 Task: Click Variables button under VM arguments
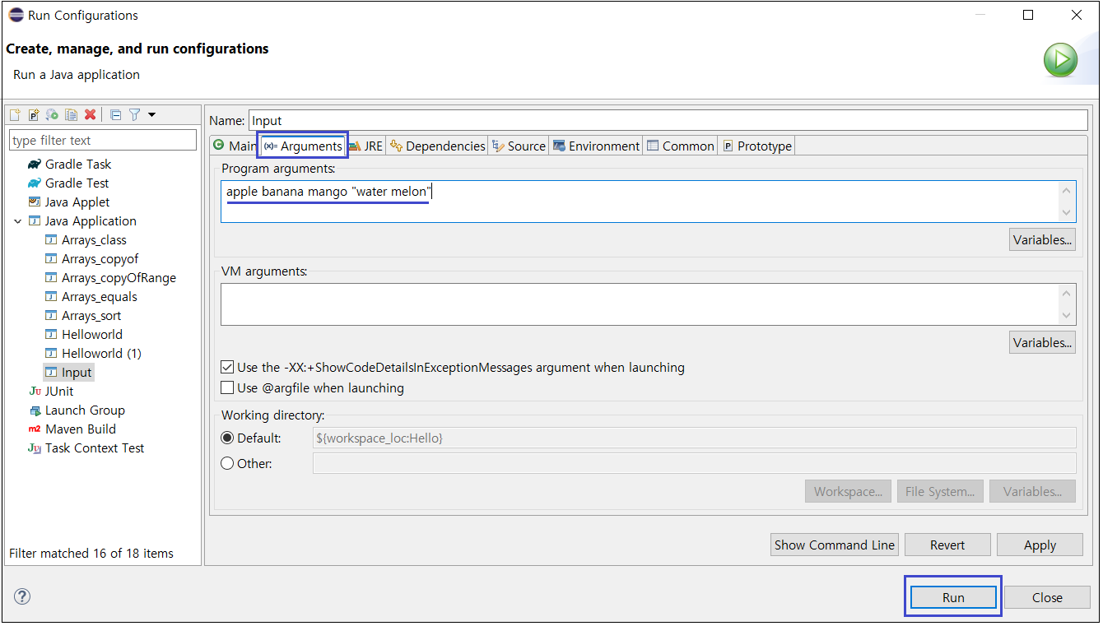(1042, 342)
